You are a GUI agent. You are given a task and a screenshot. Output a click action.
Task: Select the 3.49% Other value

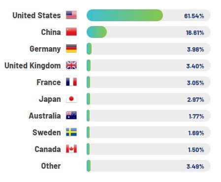point(195,166)
